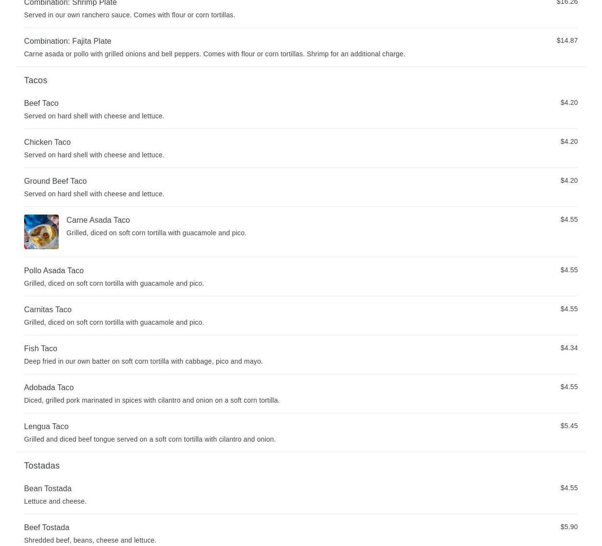Click the $14.87 Fajita Plate price
602x546 pixels.
[567, 40]
